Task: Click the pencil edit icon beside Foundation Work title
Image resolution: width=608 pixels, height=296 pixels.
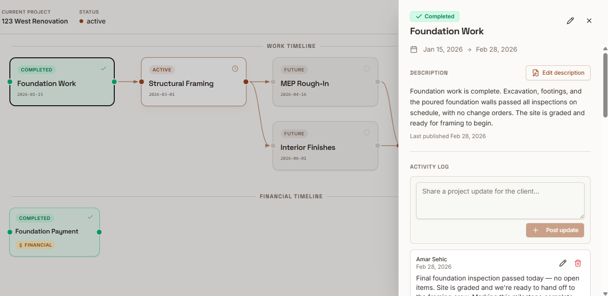Action: point(570,21)
